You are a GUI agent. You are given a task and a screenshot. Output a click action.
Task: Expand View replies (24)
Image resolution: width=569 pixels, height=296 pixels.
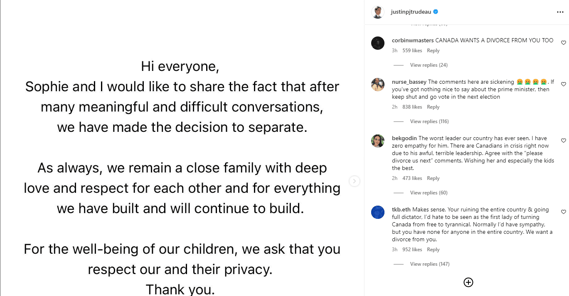(429, 65)
